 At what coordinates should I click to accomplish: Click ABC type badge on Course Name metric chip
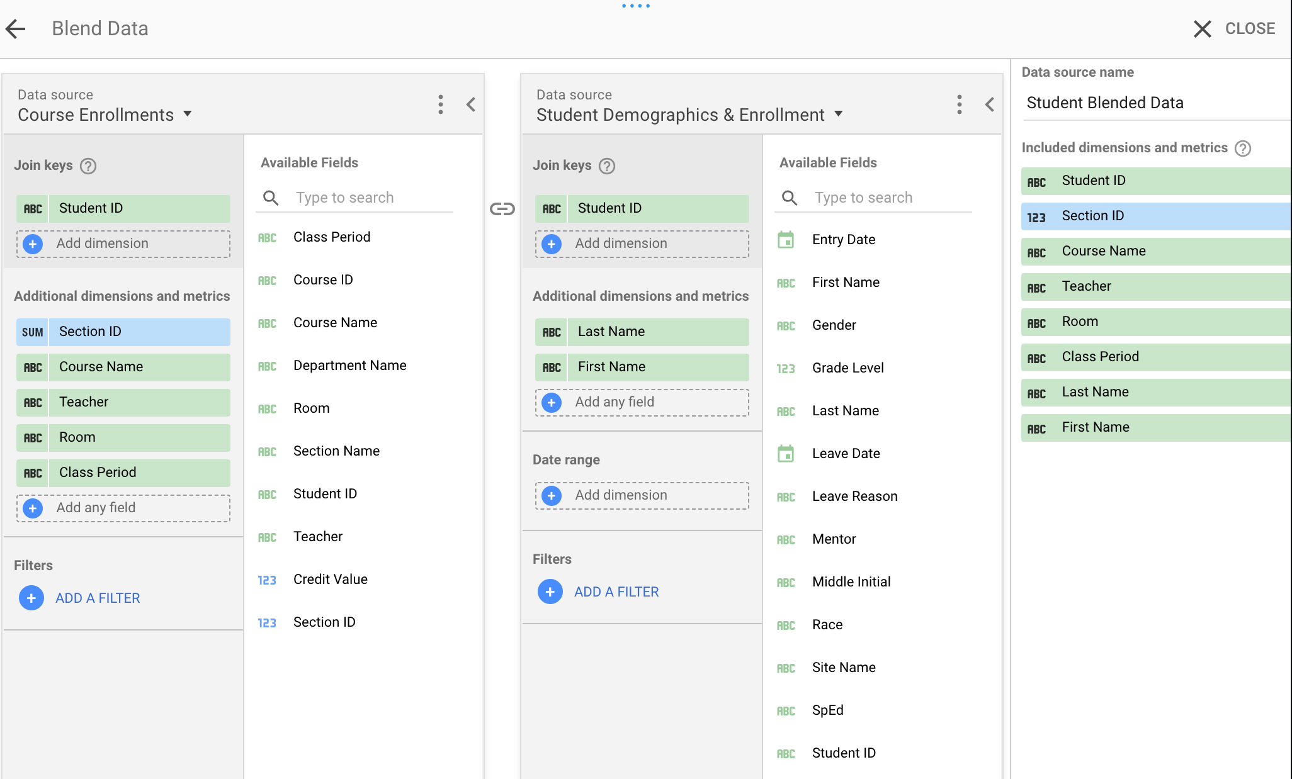33,367
